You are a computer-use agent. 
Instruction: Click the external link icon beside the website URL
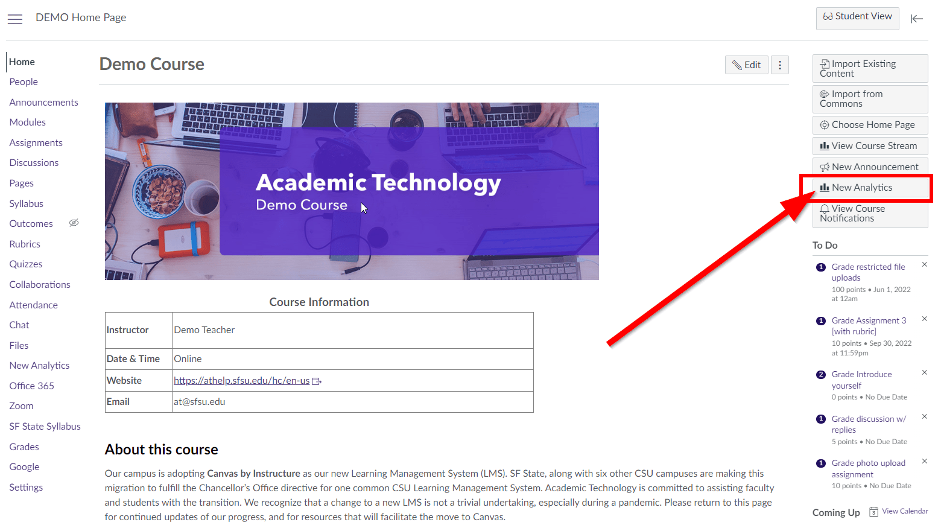pyautogui.click(x=318, y=380)
